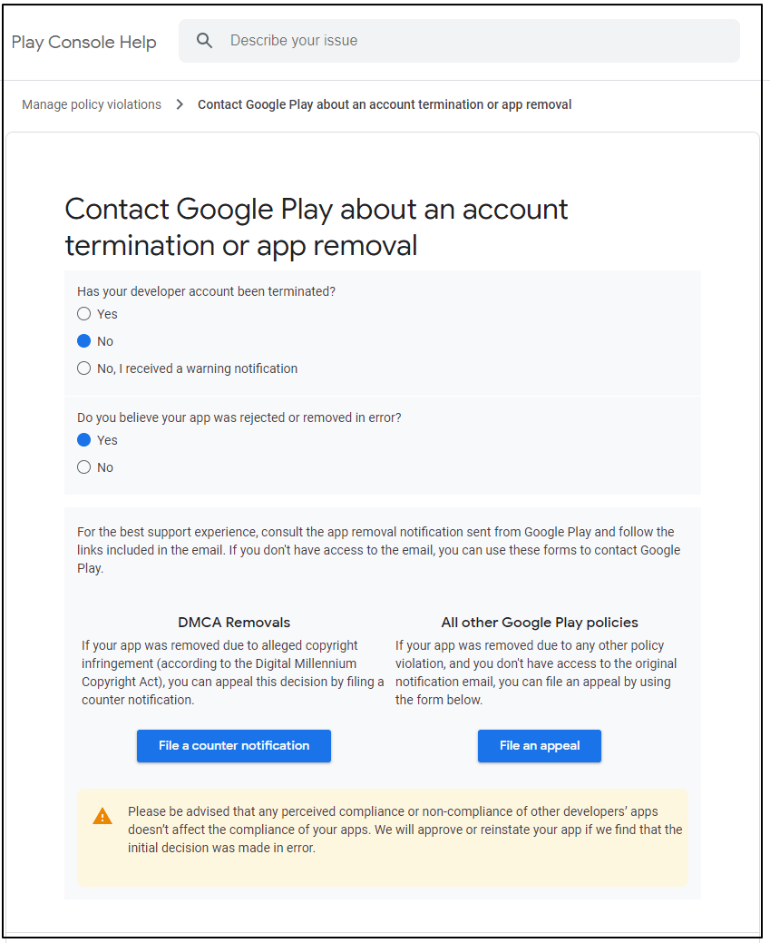
Task: Click the orange warning triangle icon
Action: point(102,816)
